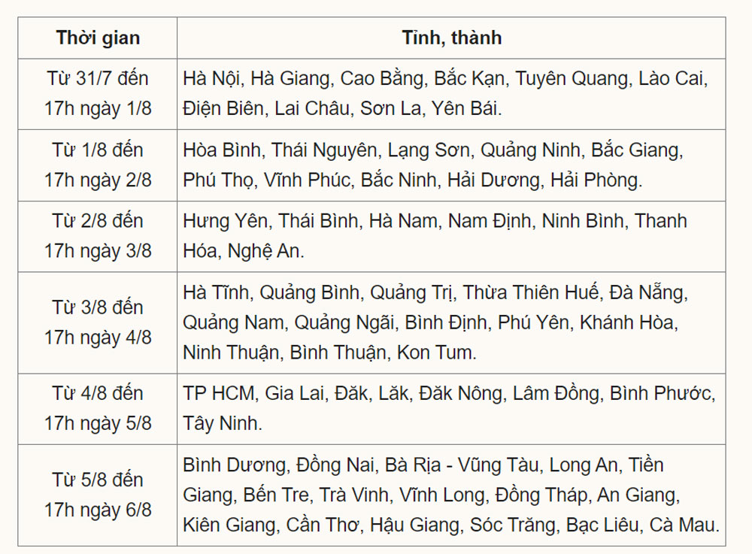Click 'Hải Phòng' in the second row

click(596, 180)
